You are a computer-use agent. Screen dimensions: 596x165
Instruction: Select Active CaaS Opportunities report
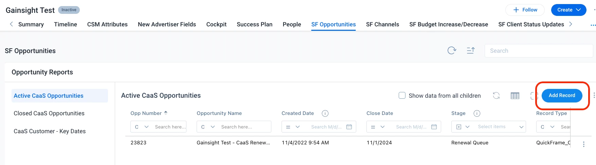(x=60, y=96)
